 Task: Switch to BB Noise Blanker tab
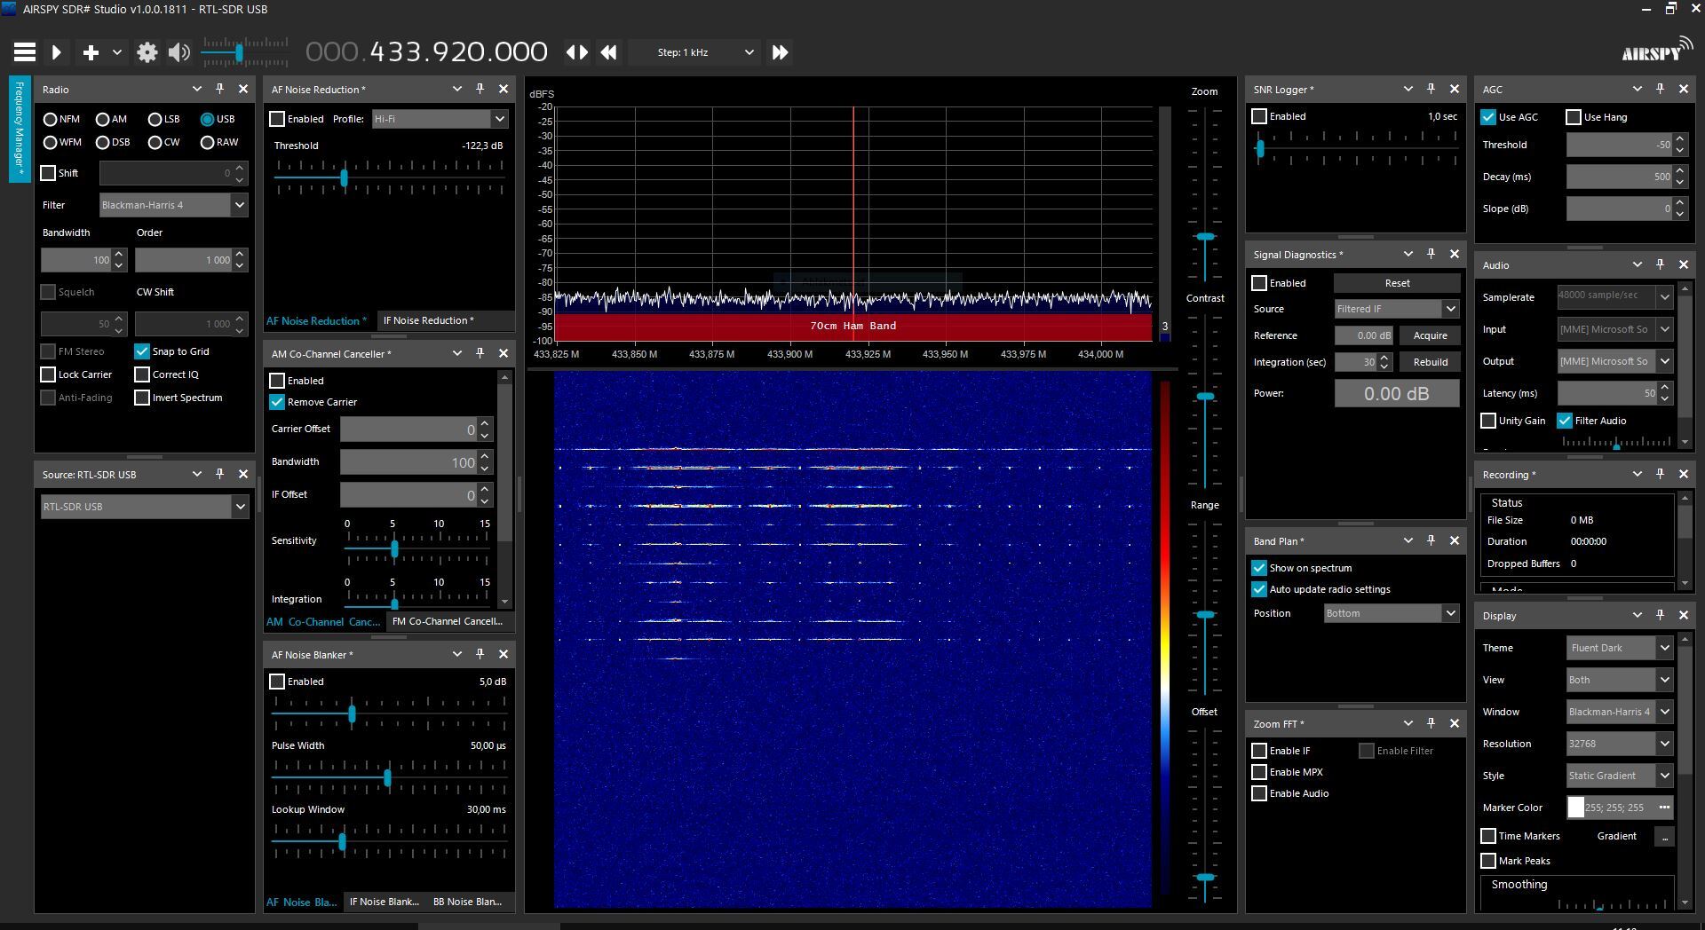467,902
